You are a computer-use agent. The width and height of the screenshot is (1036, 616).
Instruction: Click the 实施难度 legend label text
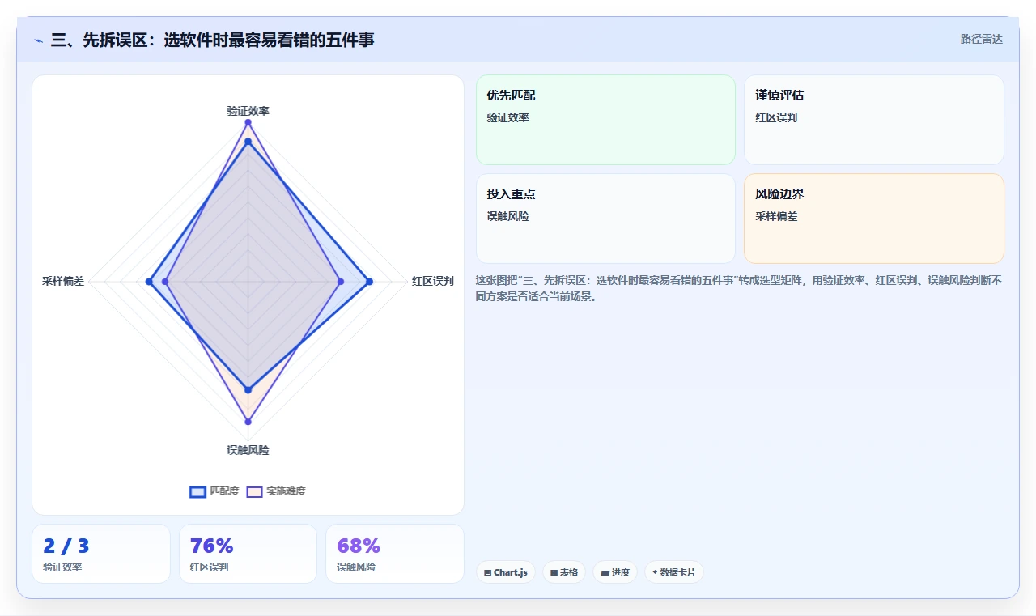coord(286,491)
